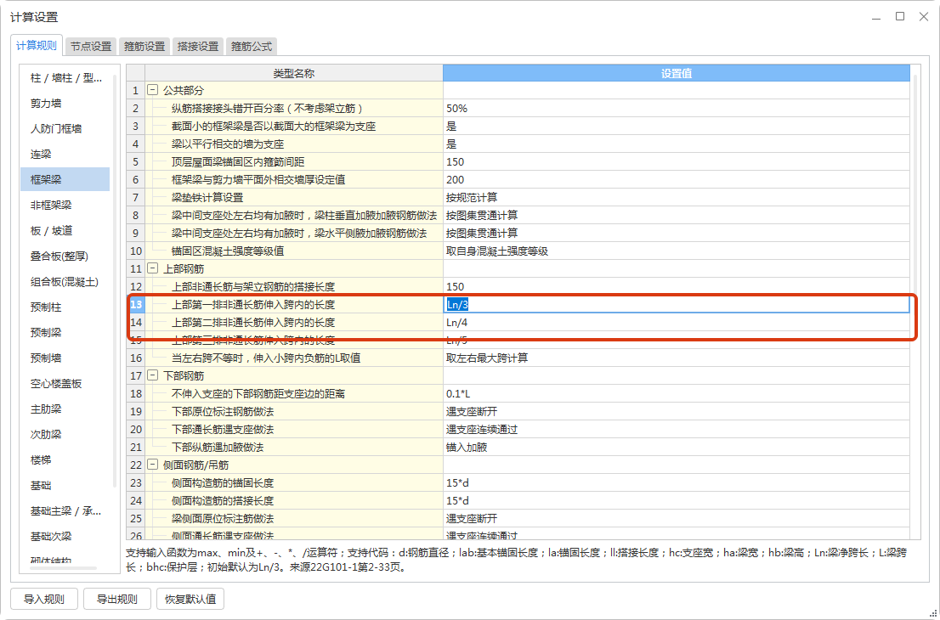Collapse the 上部钢筋 section
Viewport: 940px width, 620px height.
151,268
